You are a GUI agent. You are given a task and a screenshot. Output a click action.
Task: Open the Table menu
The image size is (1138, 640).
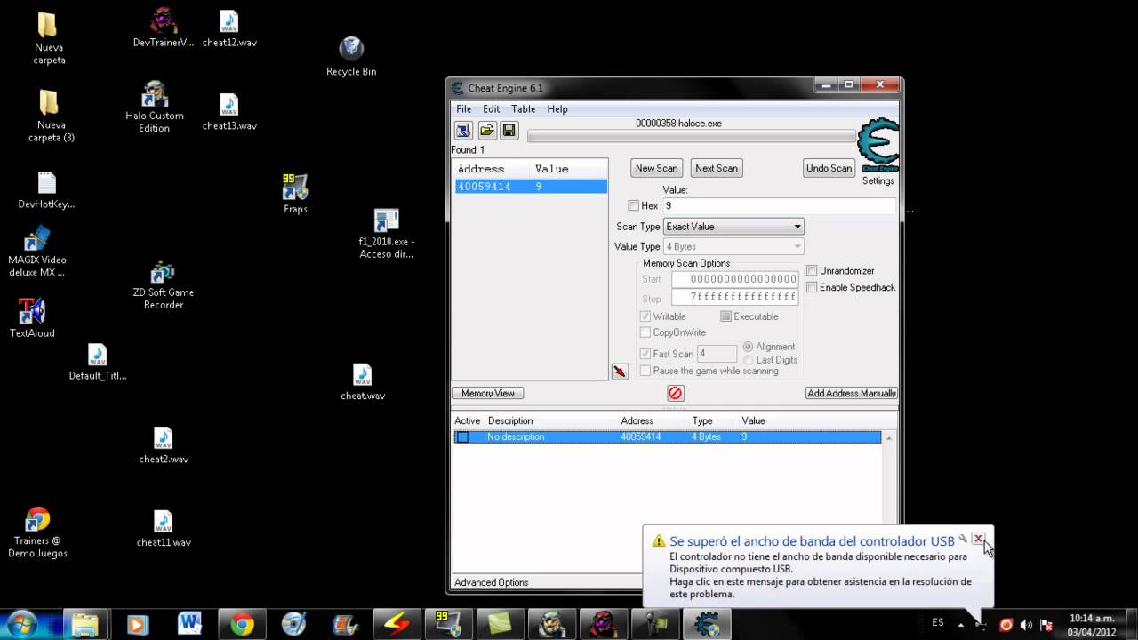[524, 108]
